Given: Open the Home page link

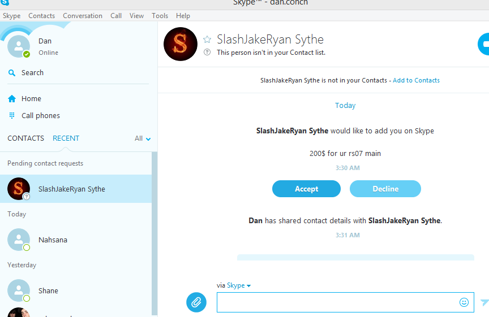Looking at the screenshot, I should [x=31, y=99].
